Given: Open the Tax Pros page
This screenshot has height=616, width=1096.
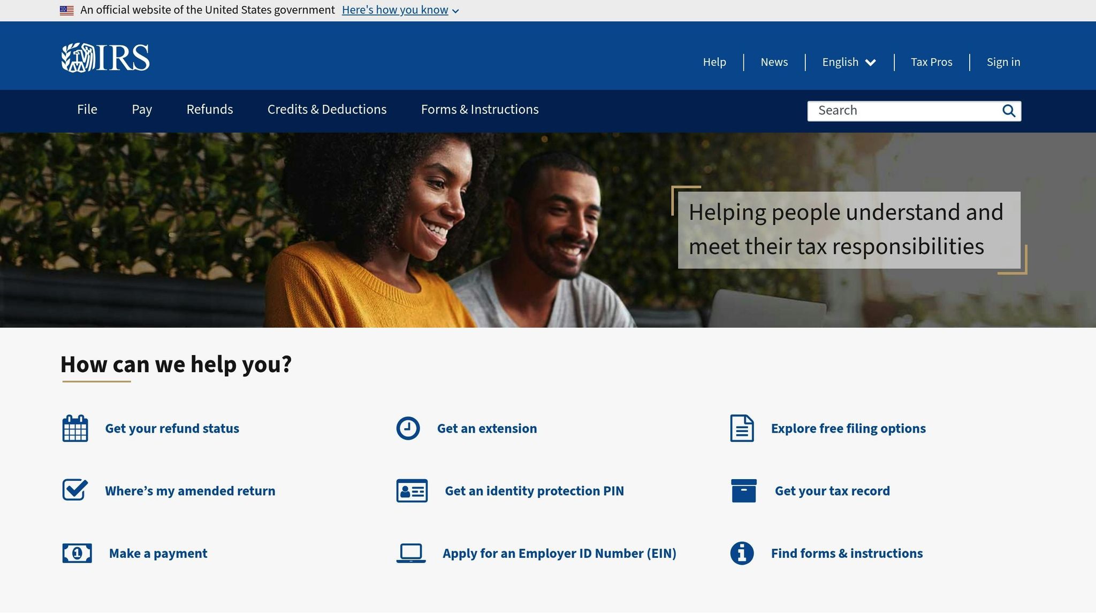Looking at the screenshot, I should click(931, 62).
